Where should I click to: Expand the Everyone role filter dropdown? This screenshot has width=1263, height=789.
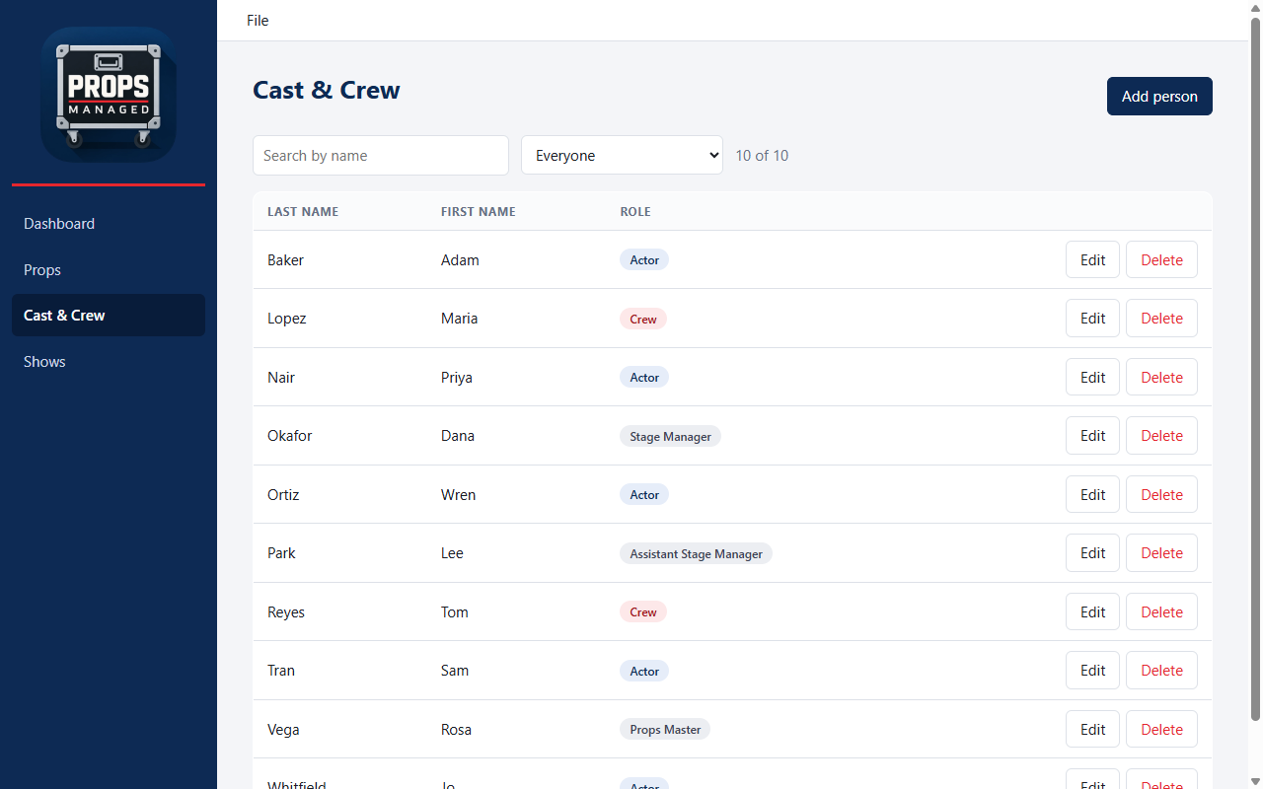coord(622,156)
